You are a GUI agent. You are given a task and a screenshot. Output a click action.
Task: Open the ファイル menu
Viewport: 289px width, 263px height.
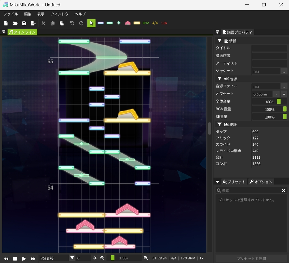click(11, 14)
